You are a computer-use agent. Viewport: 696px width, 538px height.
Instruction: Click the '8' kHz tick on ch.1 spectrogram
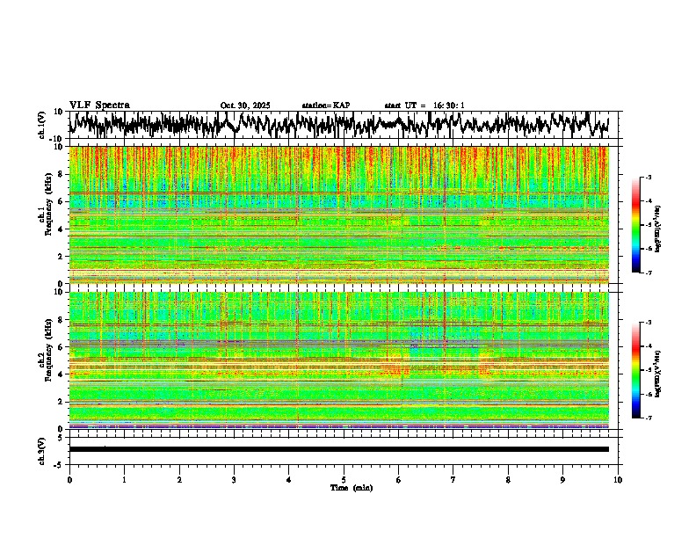[62, 174]
